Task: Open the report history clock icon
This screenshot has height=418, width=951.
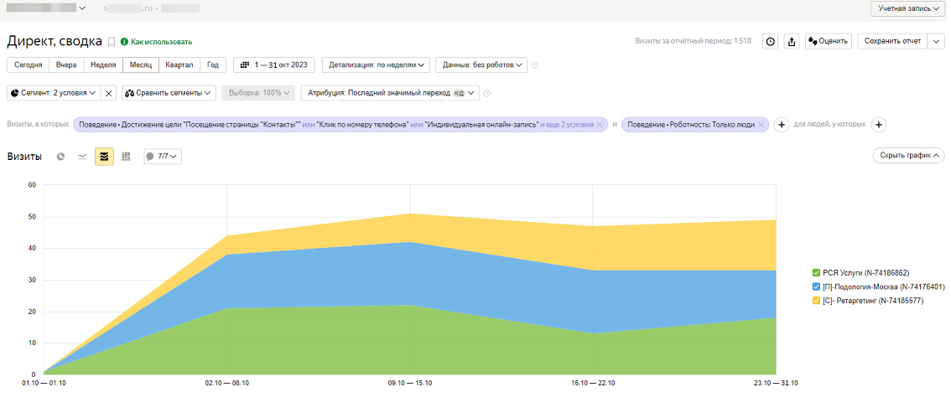Action: coord(770,41)
